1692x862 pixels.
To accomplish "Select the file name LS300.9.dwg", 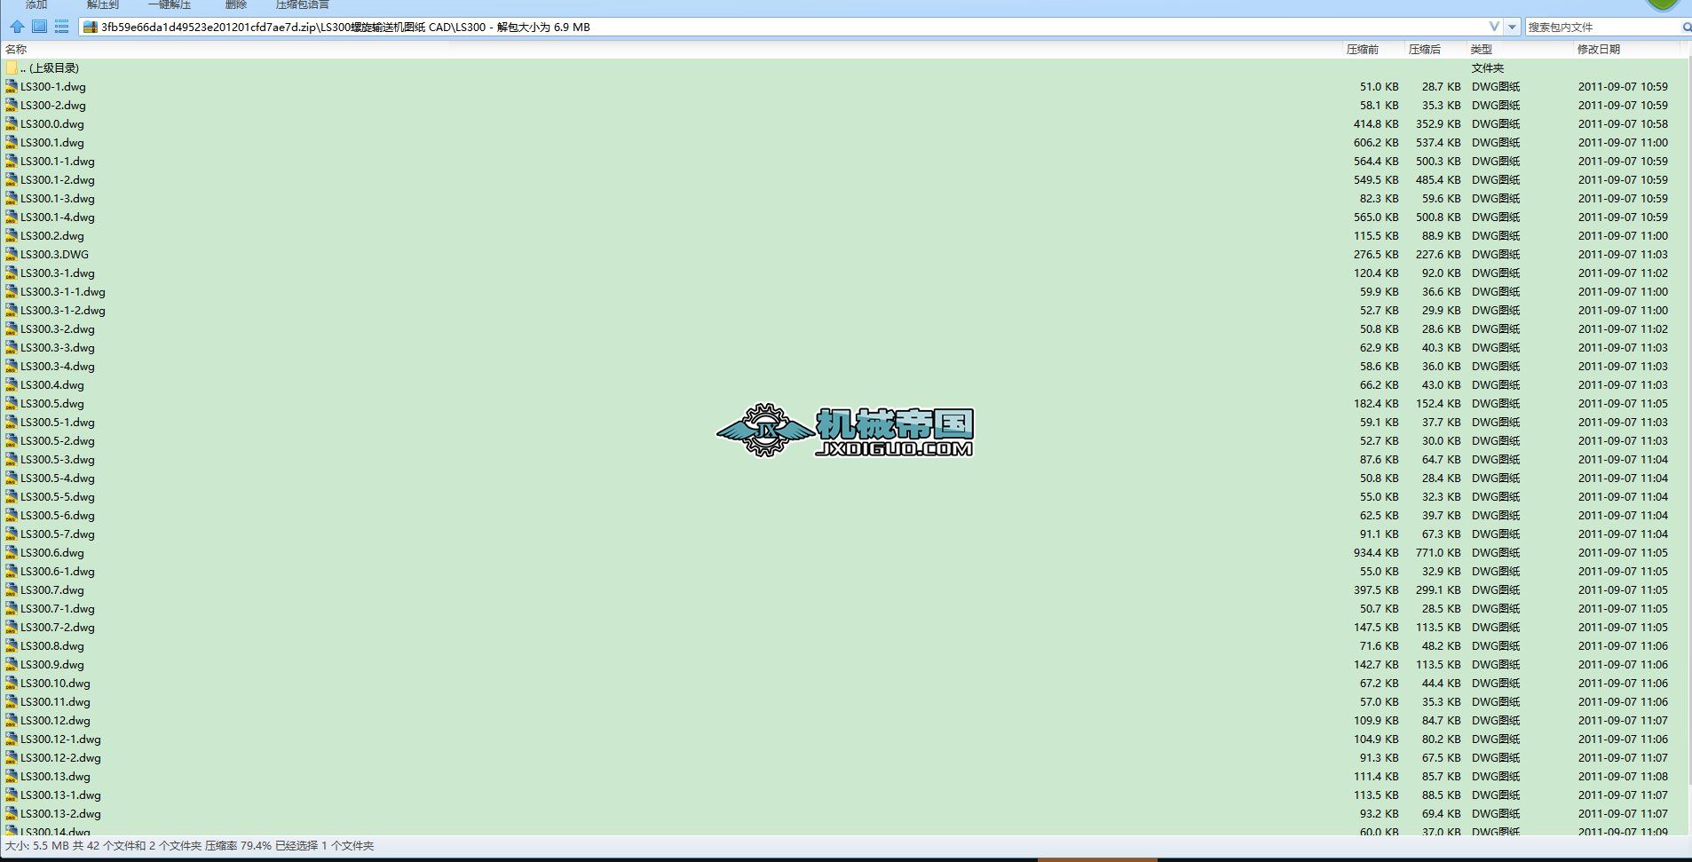I will (52, 665).
